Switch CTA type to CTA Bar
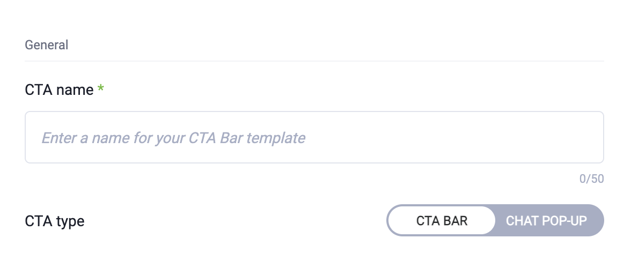This screenshot has height=268, width=631. click(442, 220)
